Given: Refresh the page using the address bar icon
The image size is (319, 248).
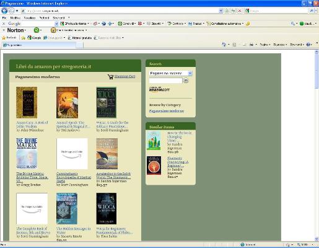Looking at the screenshot, I should (x=233, y=11).
